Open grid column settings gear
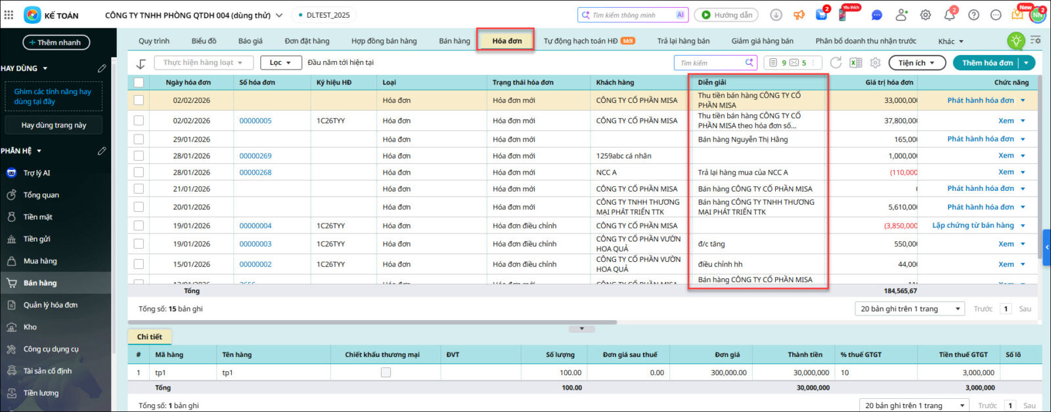 coord(875,63)
